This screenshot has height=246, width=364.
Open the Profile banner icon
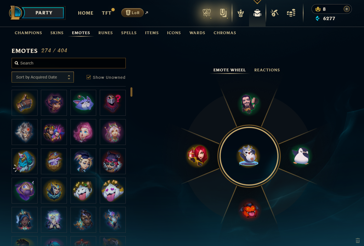click(x=223, y=13)
